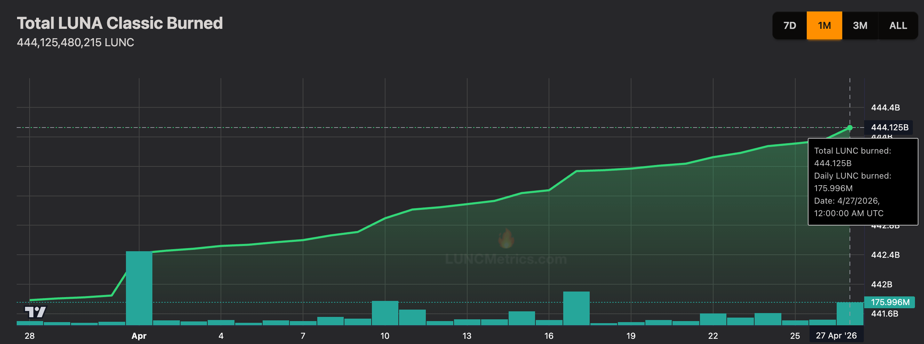
Task: Click the 'Apr' label on time axis
Action: pos(139,336)
